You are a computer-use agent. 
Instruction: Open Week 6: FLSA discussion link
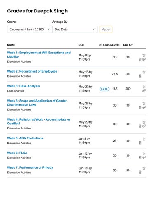click(x=17, y=153)
